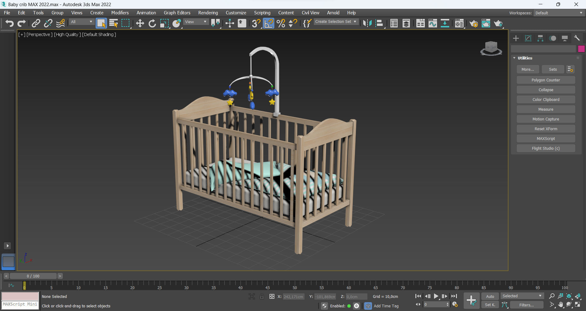Switch to the Hierarchy command panel tab

(x=540, y=38)
